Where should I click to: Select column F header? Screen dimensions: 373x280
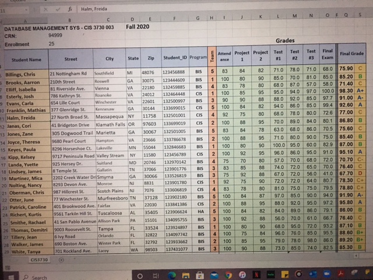[174, 19]
